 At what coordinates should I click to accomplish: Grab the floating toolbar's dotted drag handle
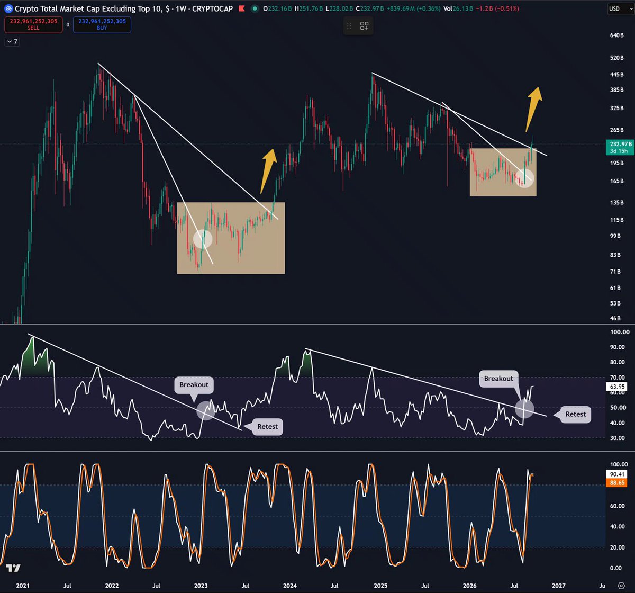pyautogui.click(x=350, y=25)
